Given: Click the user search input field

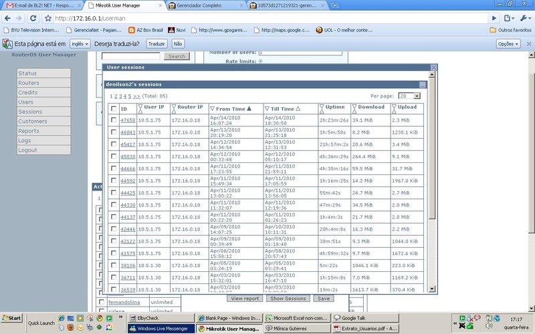Looking at the screenshot, I should (130, 56).
